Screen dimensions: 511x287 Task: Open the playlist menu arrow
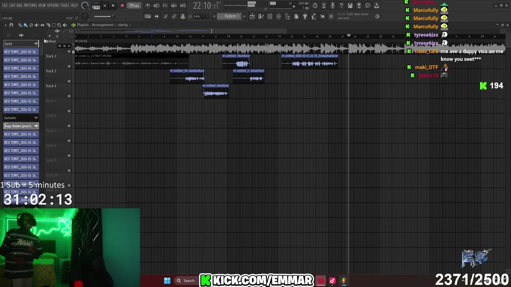[6, 25]
